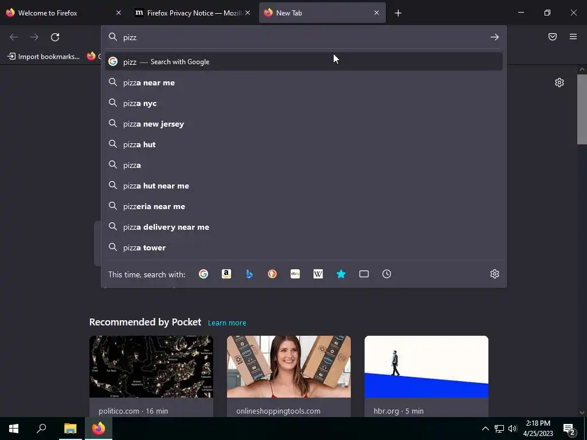
Task: Choose suggestion 'pizzeria near me'
Action: pyautogui.click(x=304, y=206)
